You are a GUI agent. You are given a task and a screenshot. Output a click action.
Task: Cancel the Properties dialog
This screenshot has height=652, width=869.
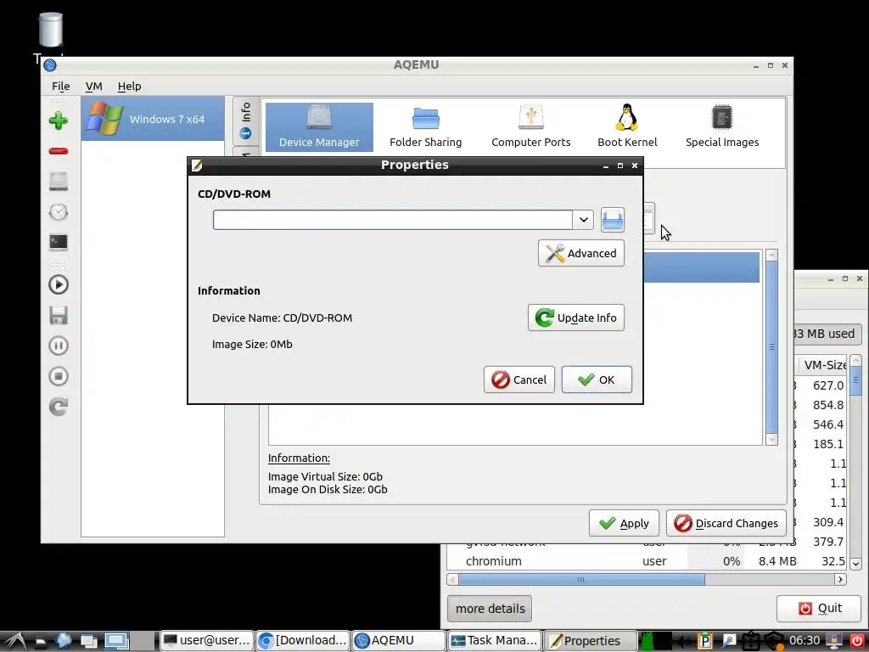coord(519,379)
